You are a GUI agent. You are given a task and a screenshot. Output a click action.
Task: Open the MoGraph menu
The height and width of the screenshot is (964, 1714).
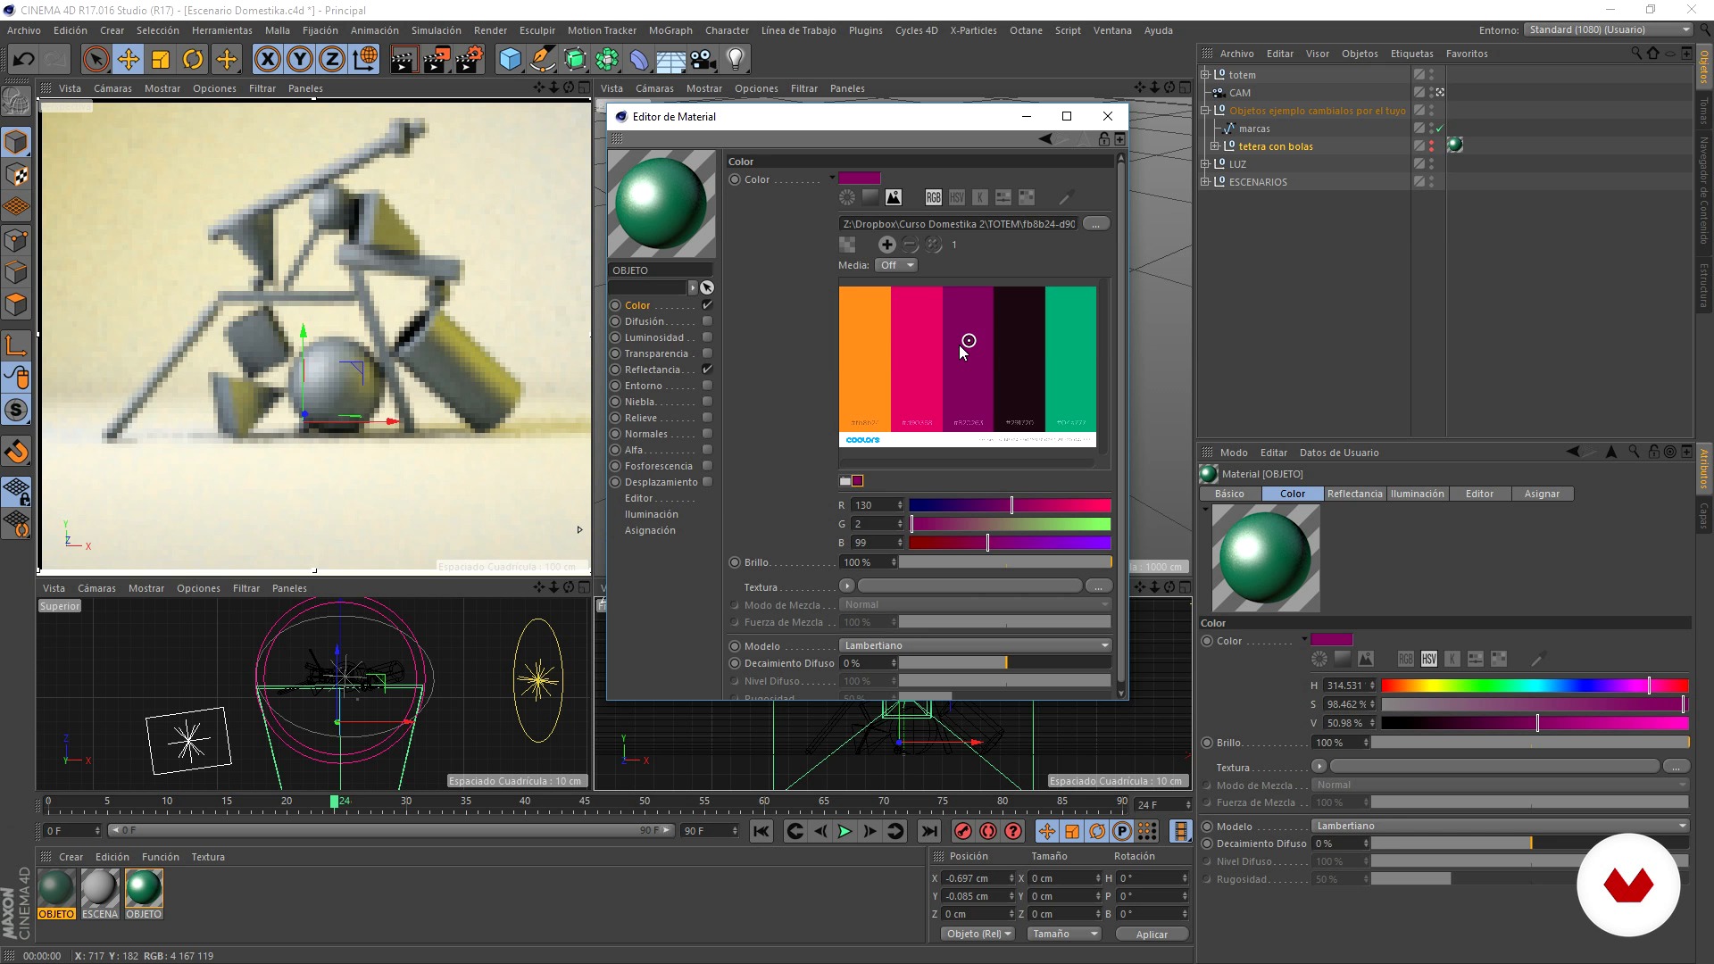click(670, 30)
